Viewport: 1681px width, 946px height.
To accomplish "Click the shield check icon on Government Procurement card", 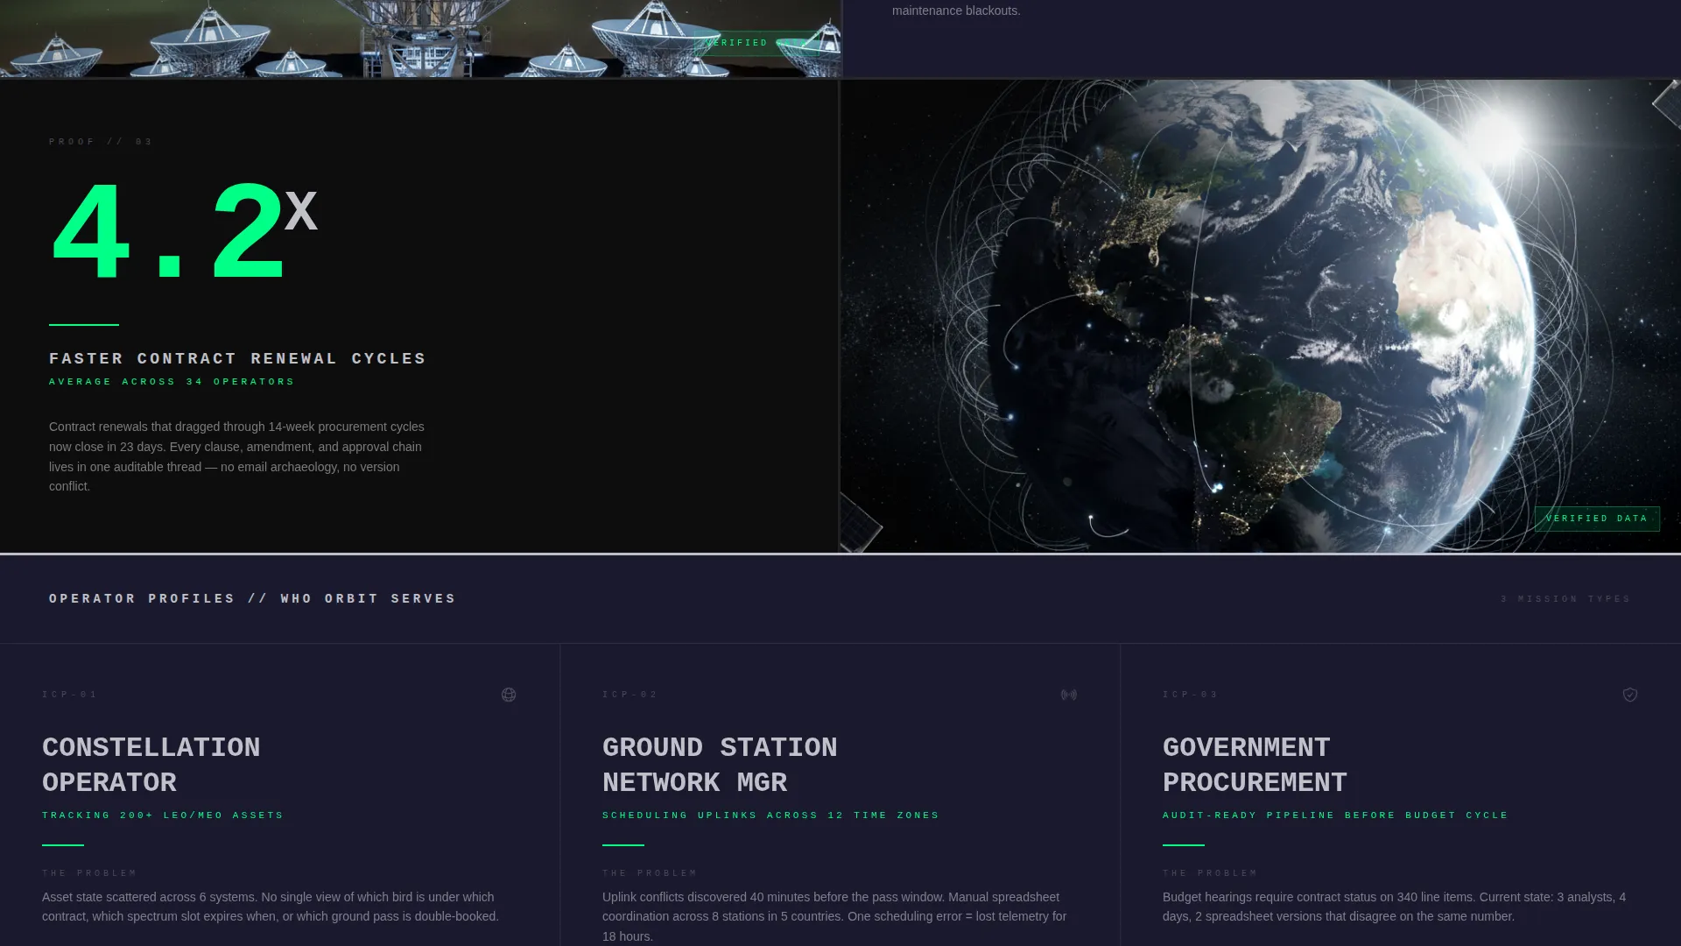I will 1630,695.
